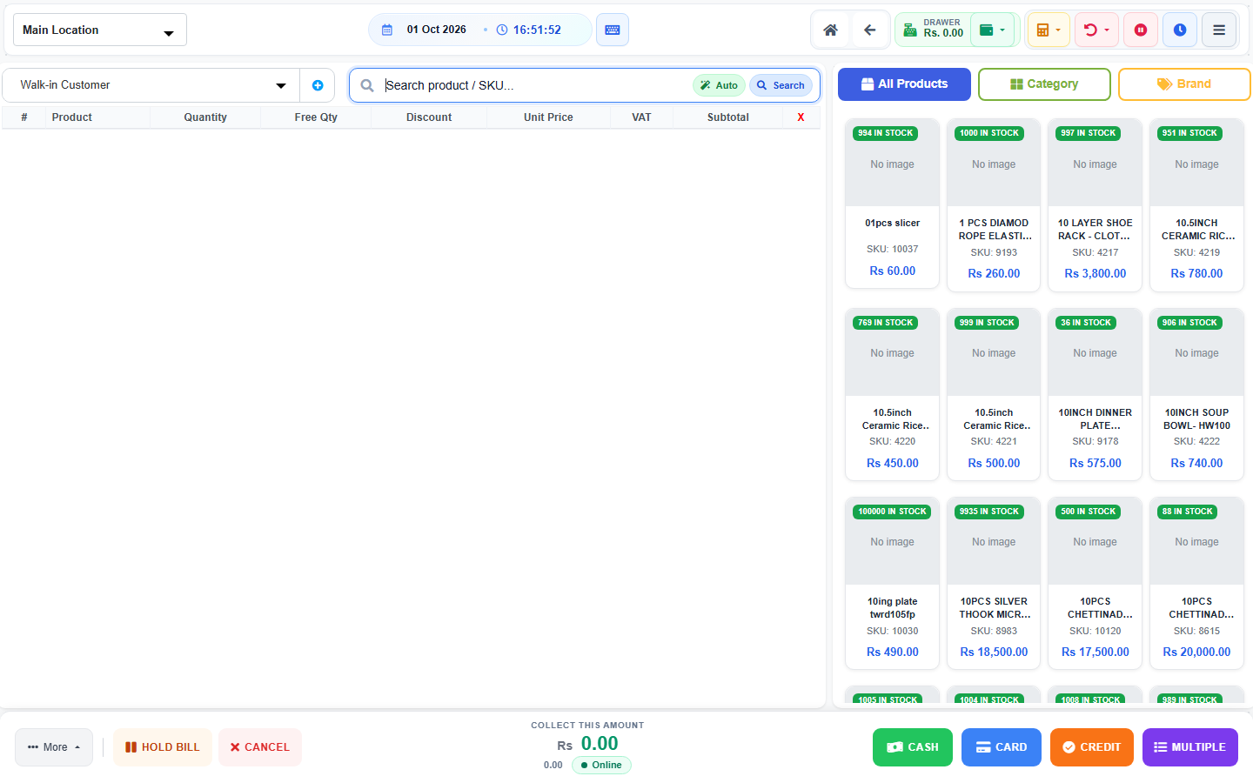Add 10INCH DINNER PLATE product
This screenshot has height=783, width=1253.
click(x=1096, y=393)
